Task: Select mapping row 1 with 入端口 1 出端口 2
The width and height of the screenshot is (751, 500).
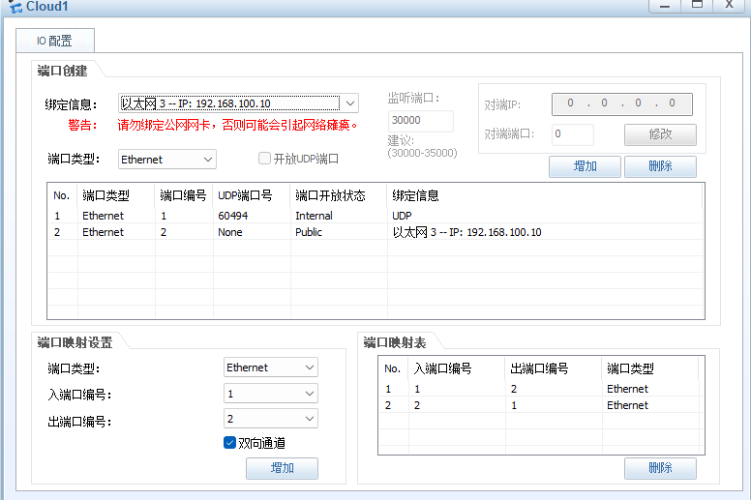Action: click(541, 389)
